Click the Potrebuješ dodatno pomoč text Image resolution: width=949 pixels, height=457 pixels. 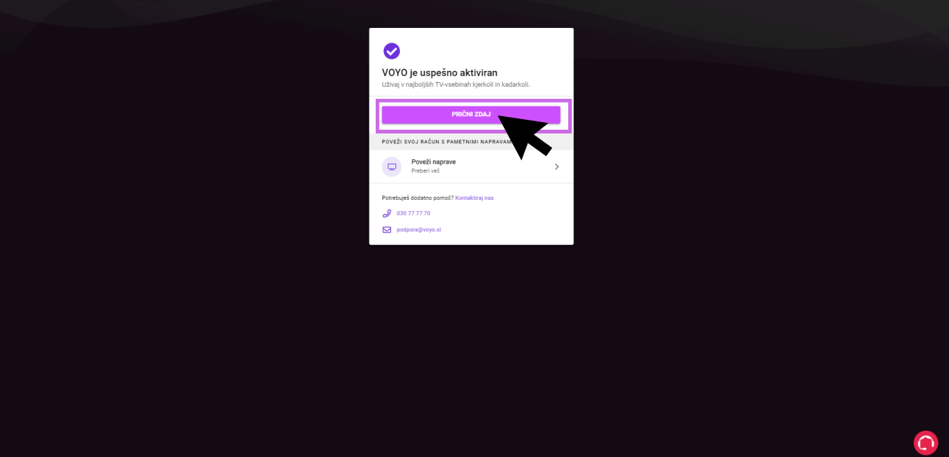tap(418, 198)
